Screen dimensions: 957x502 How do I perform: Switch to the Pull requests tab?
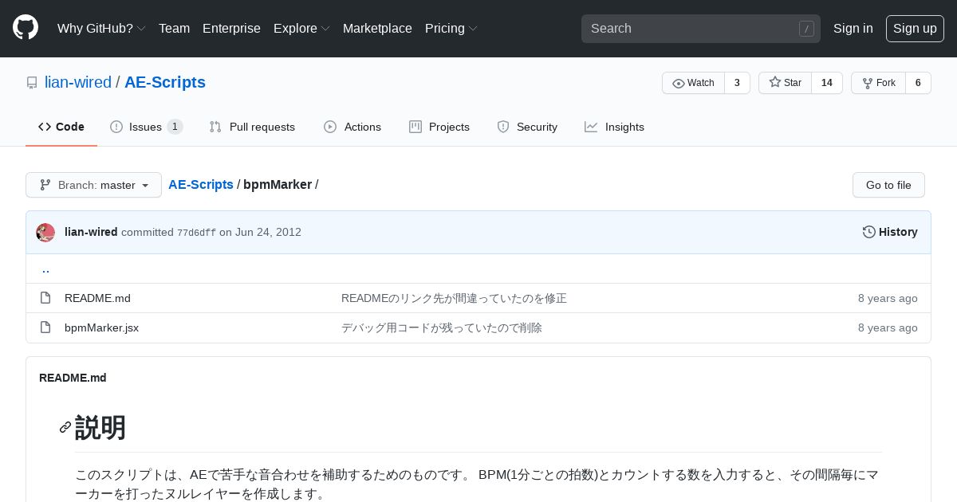(252, 127)
